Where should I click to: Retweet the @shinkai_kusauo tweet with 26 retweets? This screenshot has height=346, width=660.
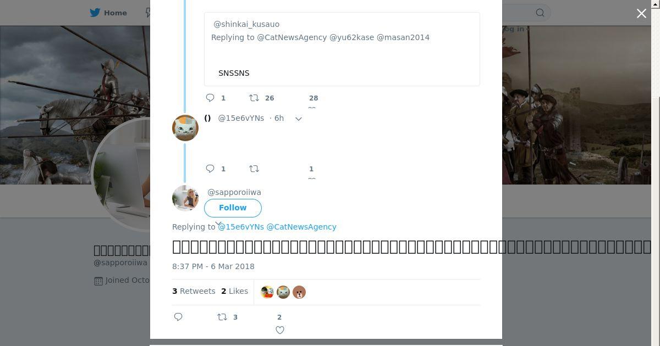click(254, 98)
